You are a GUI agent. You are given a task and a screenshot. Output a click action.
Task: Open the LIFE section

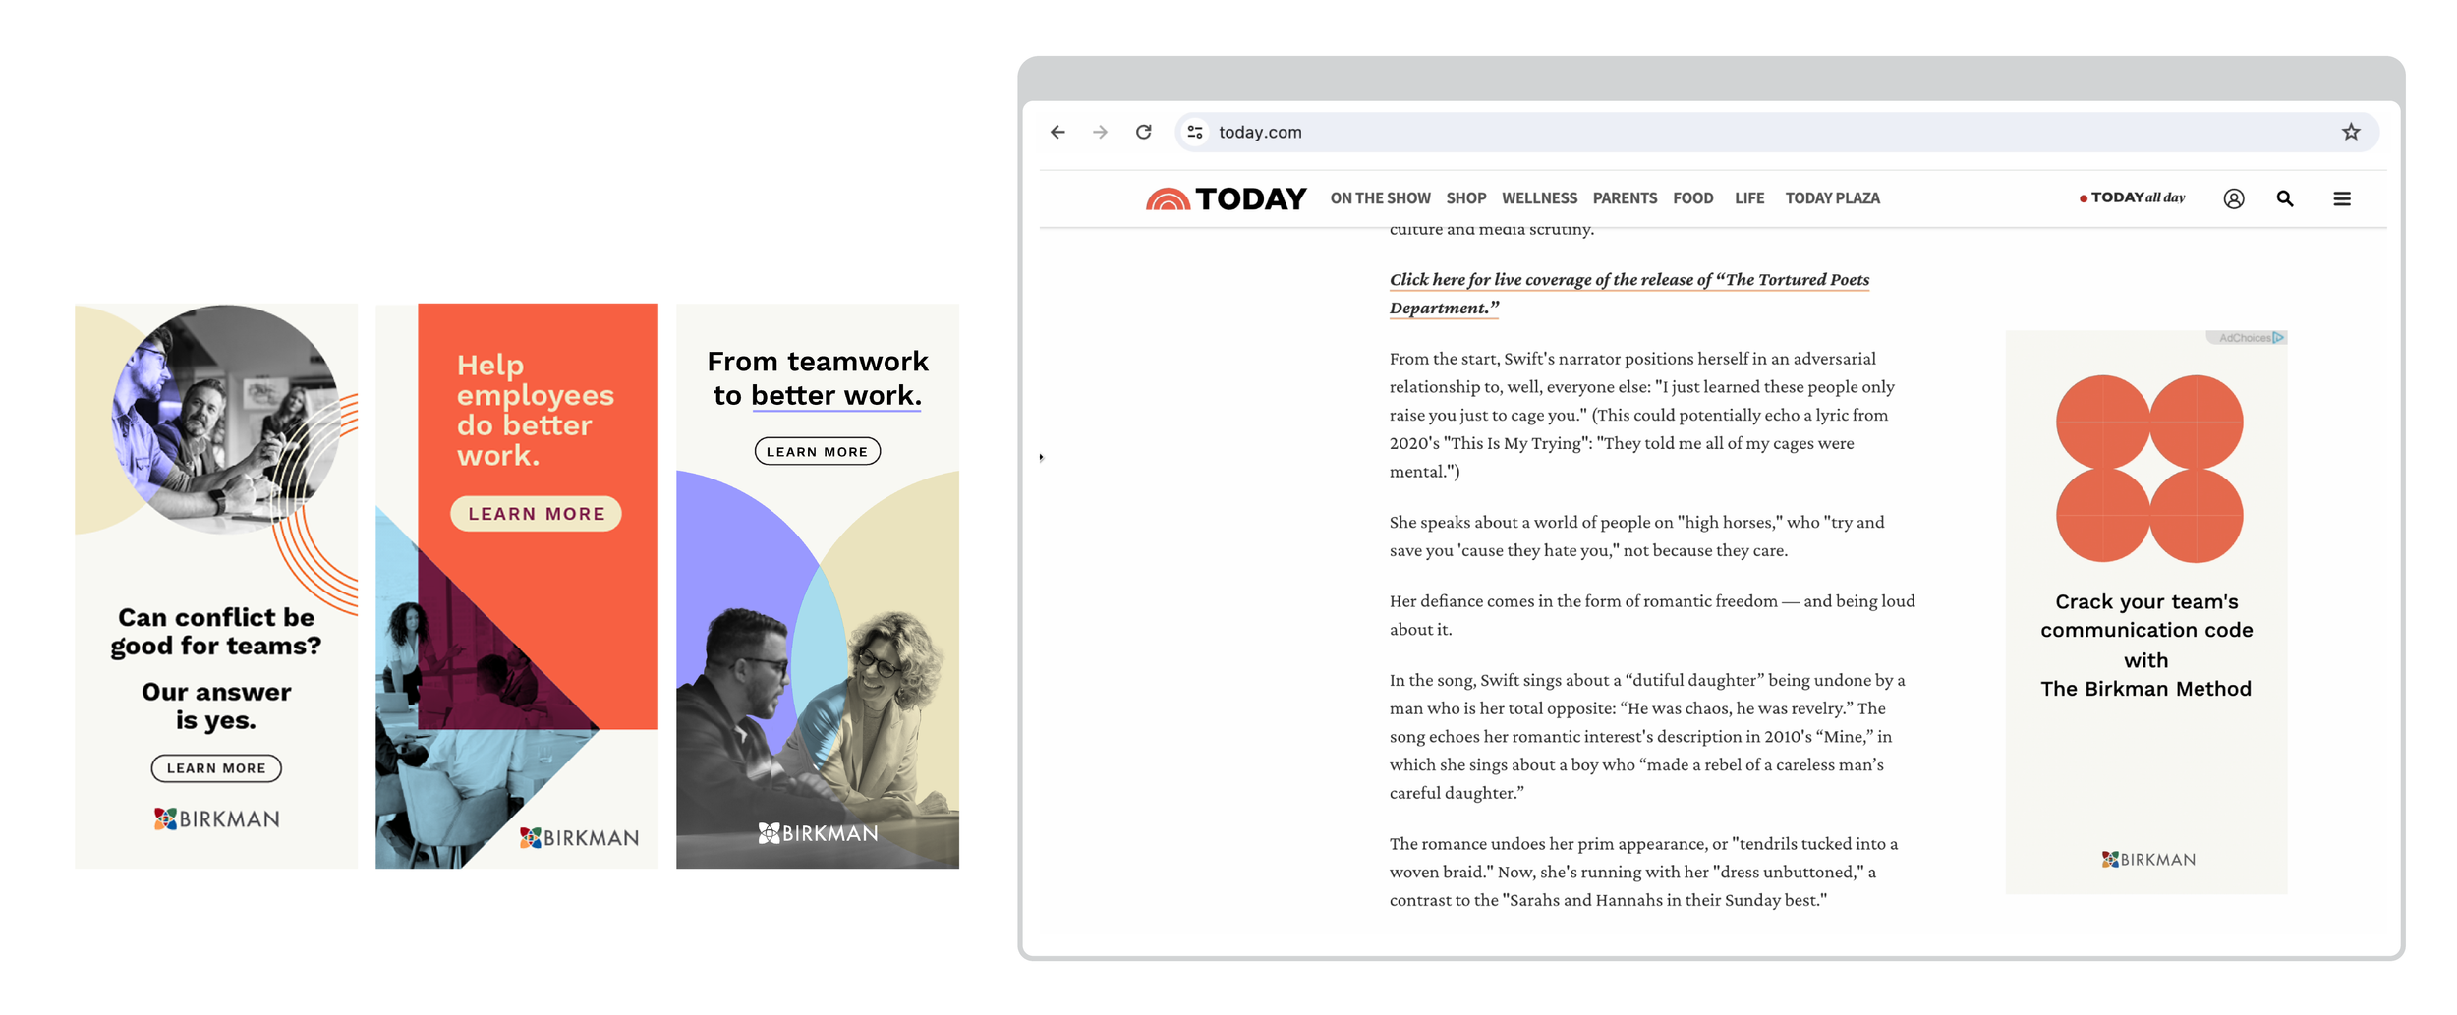coord(1748,198)
